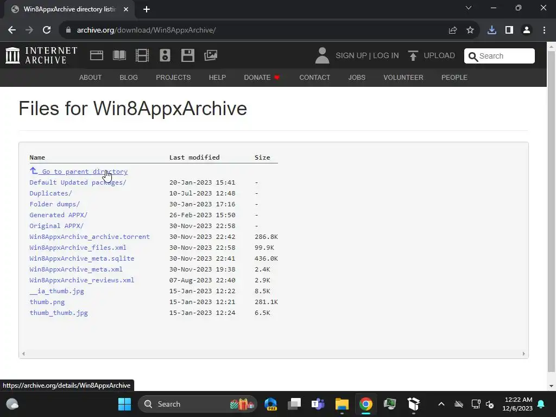Viewport: 556px width, 417px height.
Task: Open __ia_thumb.jpg file
Action: click(56, 291)
